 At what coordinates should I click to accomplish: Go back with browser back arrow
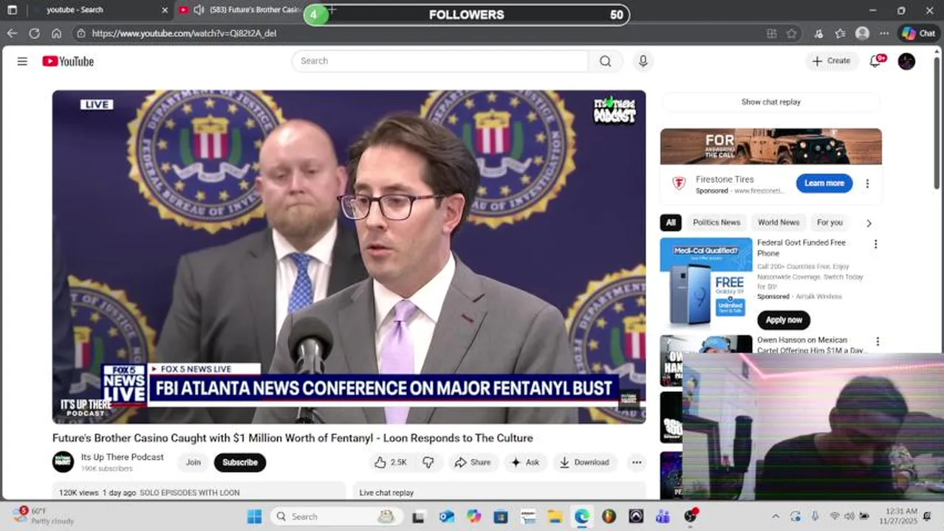(x=12, y=33)
